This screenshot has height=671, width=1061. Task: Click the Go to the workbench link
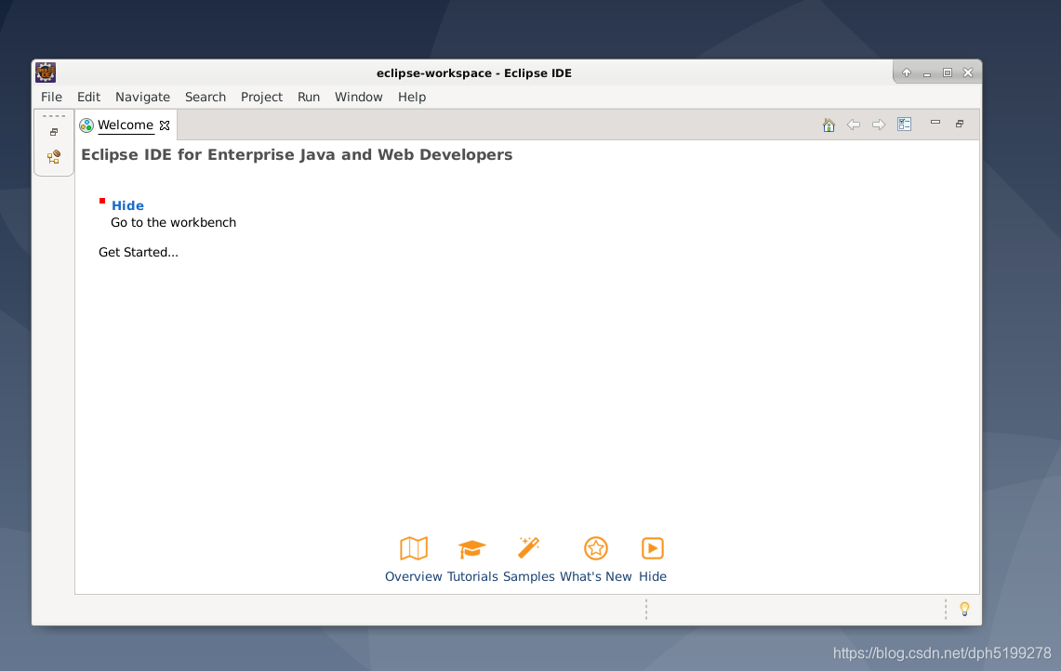173,222
